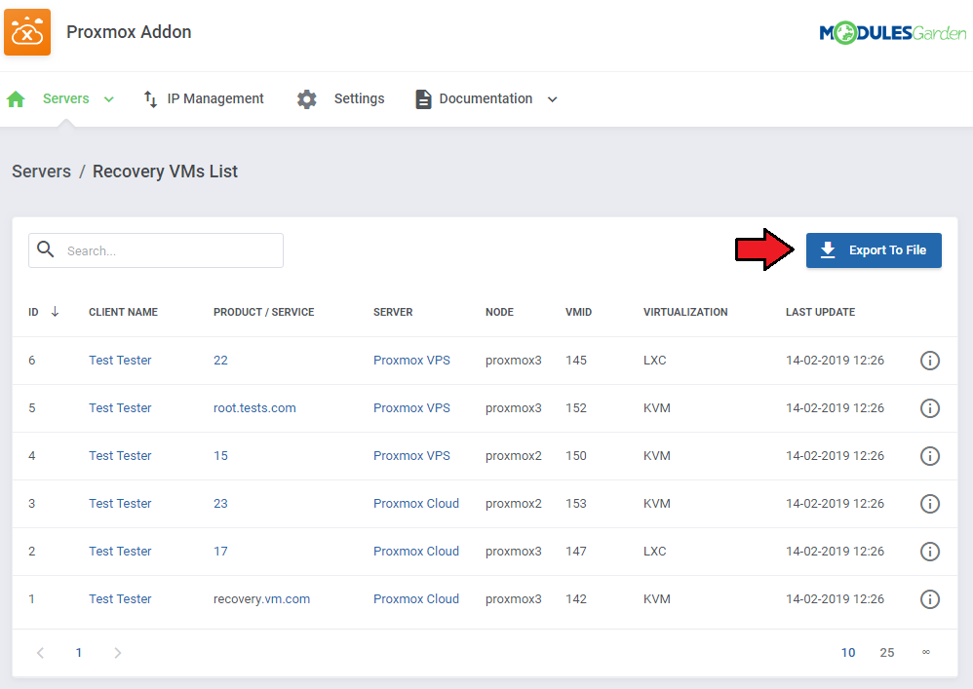Select page number 1
The width and height of the screenshot is (973, 689).
(79, 652)
